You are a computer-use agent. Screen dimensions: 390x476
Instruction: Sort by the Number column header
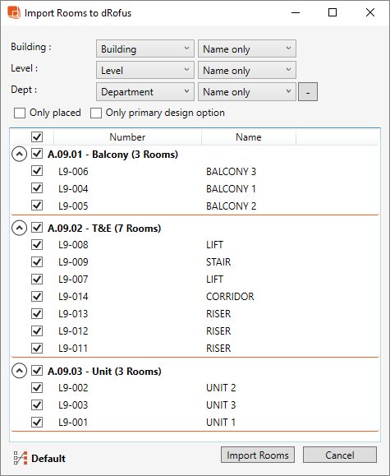point(127,137)
